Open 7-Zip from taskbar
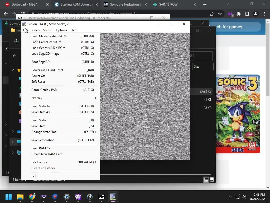270x203 pixels. [x=102, y=197]
